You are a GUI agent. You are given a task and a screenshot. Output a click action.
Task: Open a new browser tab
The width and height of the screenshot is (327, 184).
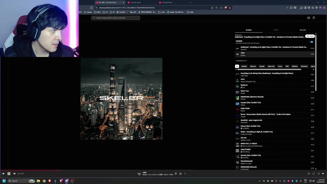(x=191, y=3)
